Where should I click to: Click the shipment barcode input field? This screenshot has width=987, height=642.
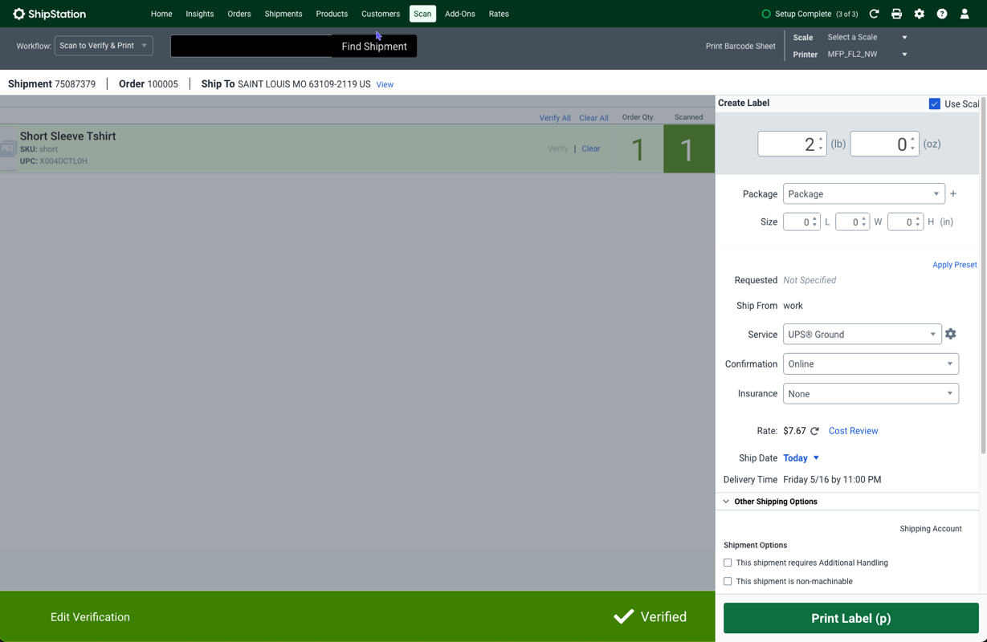tap(251, 46)
